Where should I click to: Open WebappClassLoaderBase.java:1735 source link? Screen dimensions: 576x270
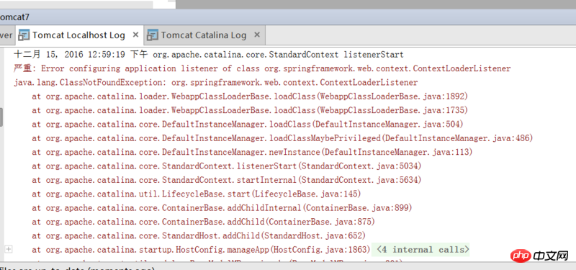(392, 110)
